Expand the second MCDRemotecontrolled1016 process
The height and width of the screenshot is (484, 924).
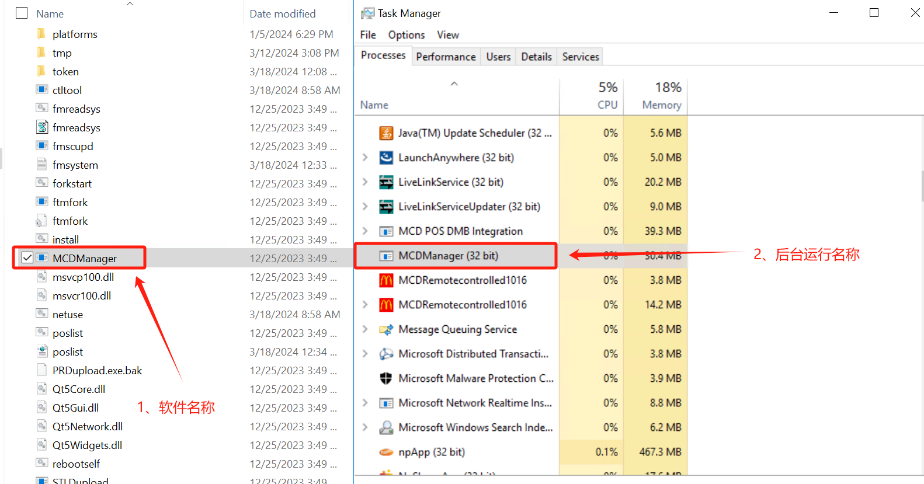point(365,305)
